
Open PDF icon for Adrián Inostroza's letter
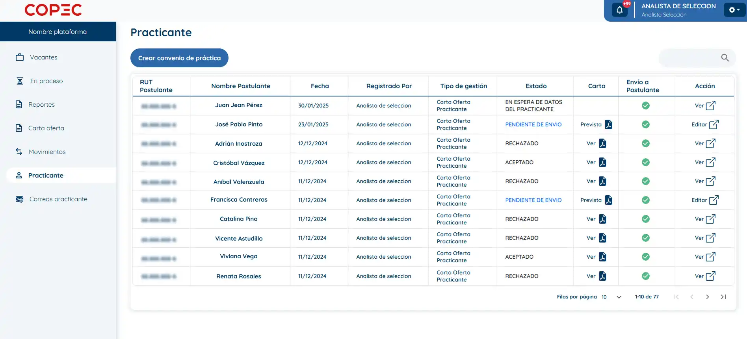[602, 143]
